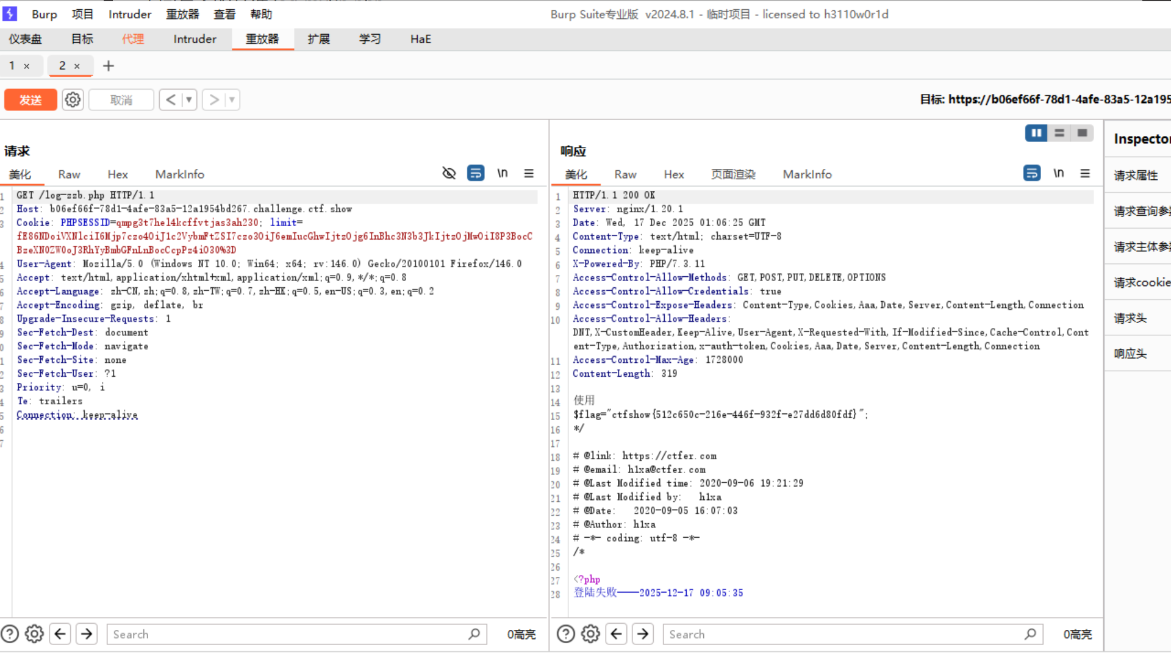Open the 帮助 menu
The image size is (1171, 653).
(x=261, y=14)
